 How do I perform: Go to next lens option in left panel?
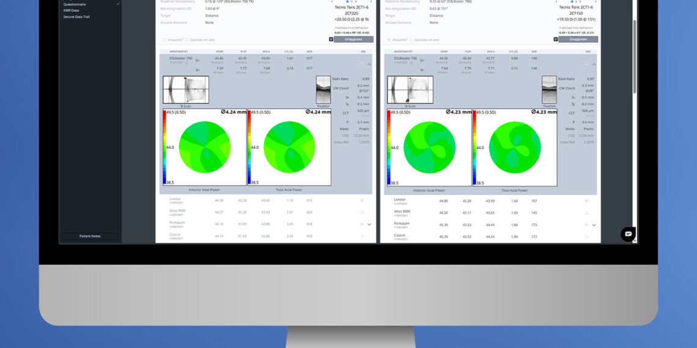click(x=371, y=1)
